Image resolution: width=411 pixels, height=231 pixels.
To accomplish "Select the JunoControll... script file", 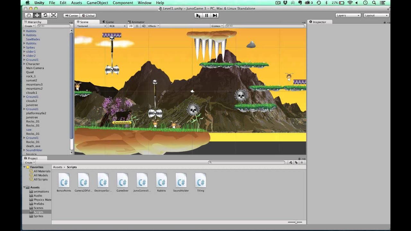I will click(142, 183).
